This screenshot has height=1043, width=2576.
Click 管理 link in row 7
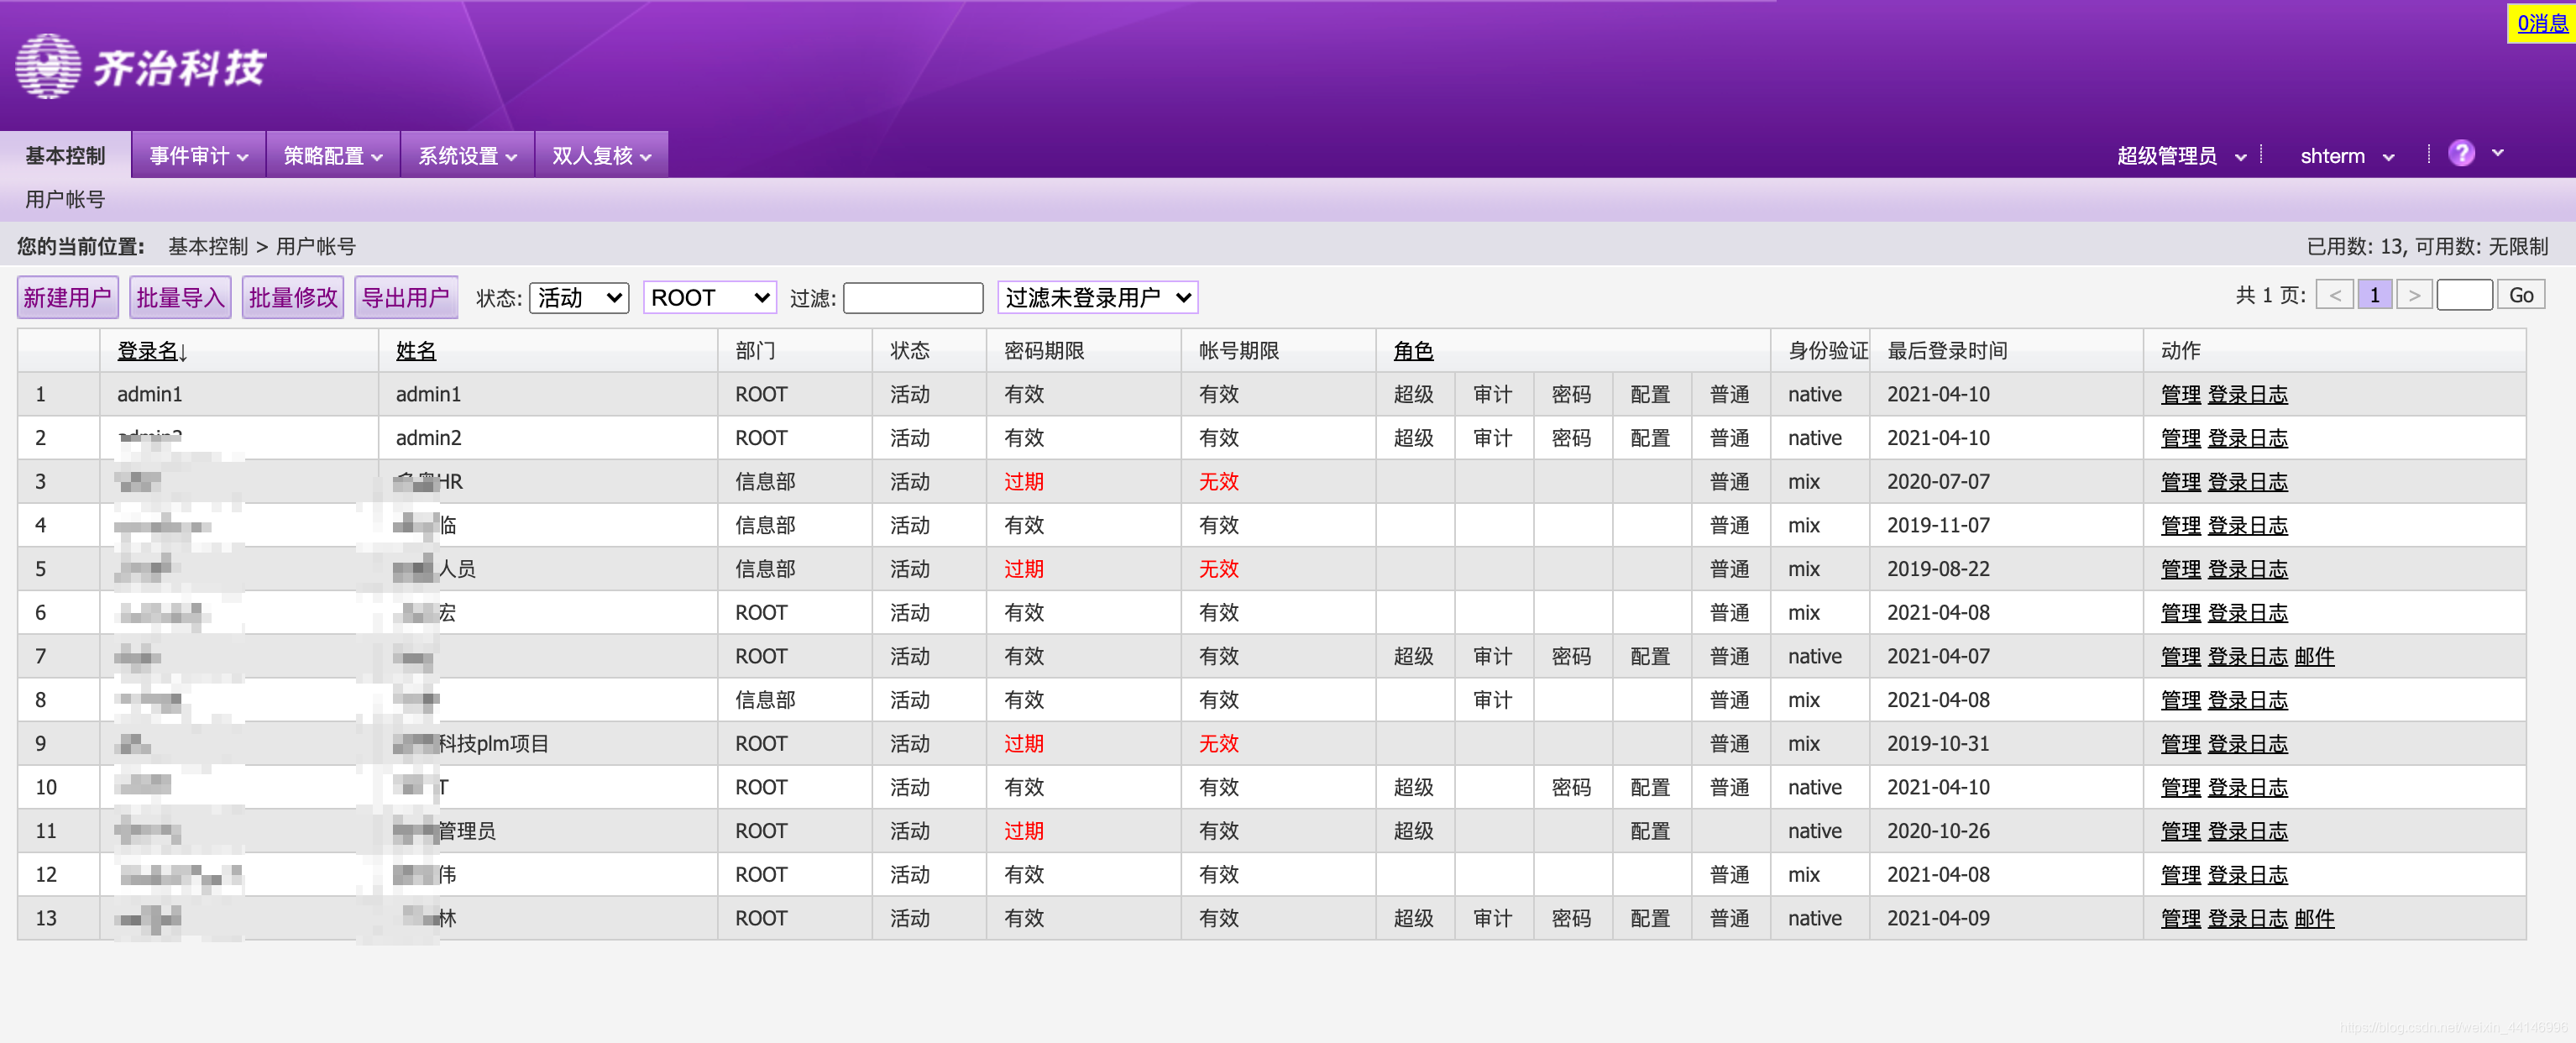(2180, 657)
